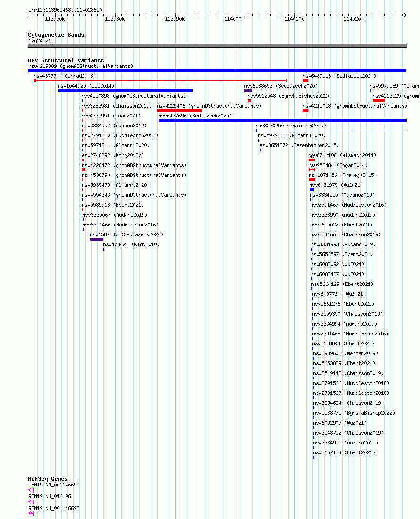Select nsv3334555 (Audano2019) label

(x=342, y=195)
